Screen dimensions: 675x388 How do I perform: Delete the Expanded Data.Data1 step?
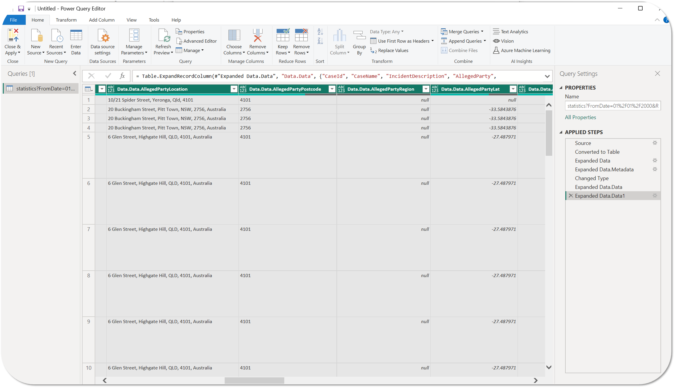[x=571, y=196]
